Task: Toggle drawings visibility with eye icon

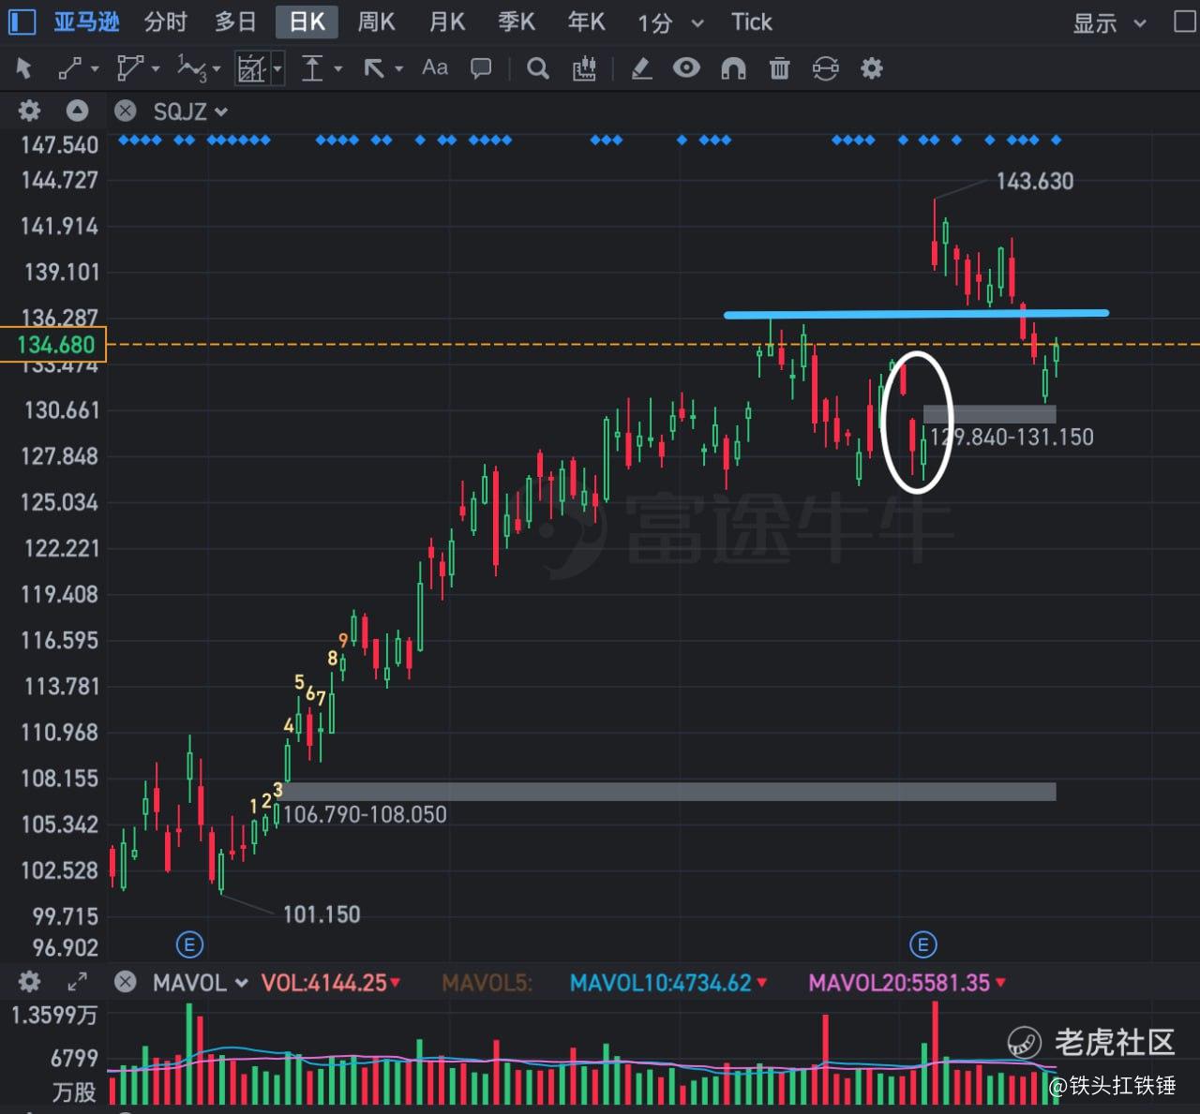Action: click(687, 67)
